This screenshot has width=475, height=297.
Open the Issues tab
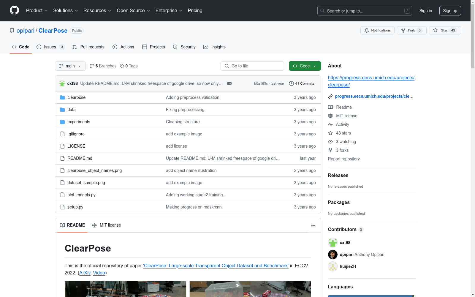click(50, 47)
